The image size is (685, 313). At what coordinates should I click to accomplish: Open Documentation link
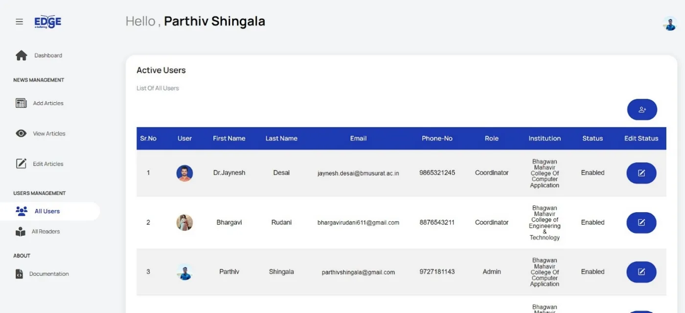click(x=49, y=274)
